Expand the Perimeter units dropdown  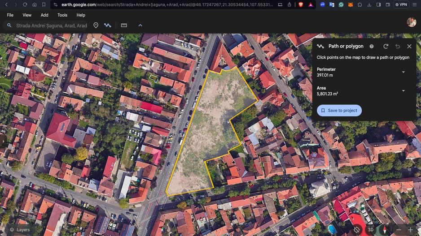[403, 72]
